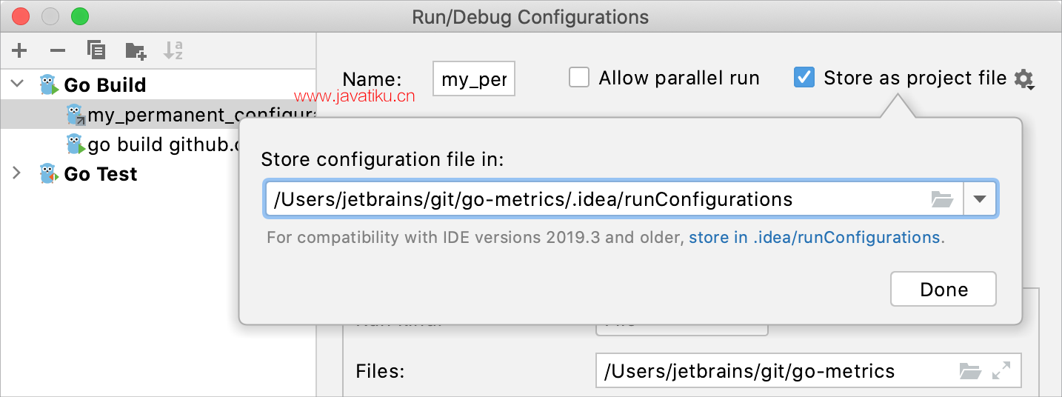Click the Copy Configuration icon
The height and width of the screenshot is (397, 1062).
coord(96,50)
